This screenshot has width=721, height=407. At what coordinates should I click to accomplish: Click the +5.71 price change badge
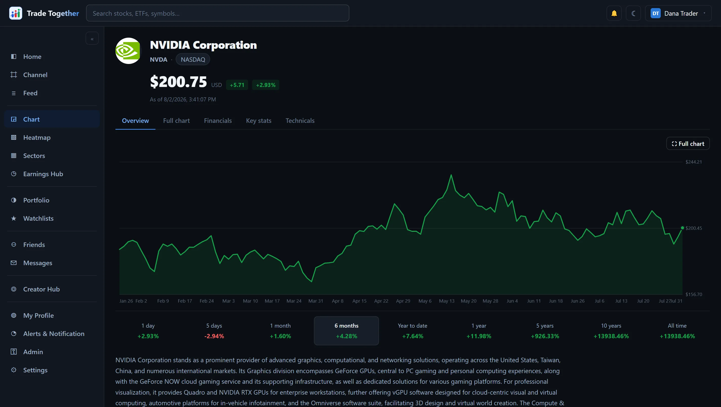click(x=237, y=85)
